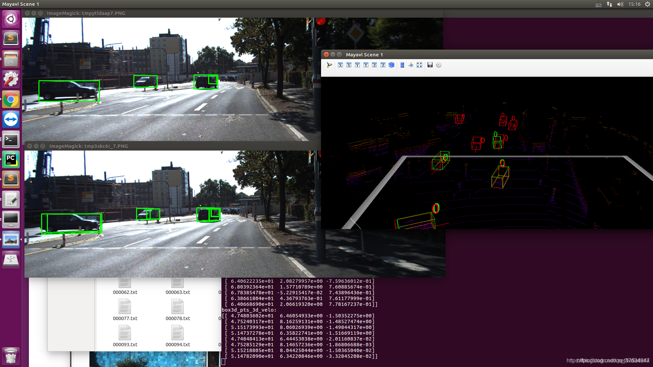653x367 pixels.
Task: Toggle parallel projection in Mayavi toolbar
Action: click(x=402, y=65)
